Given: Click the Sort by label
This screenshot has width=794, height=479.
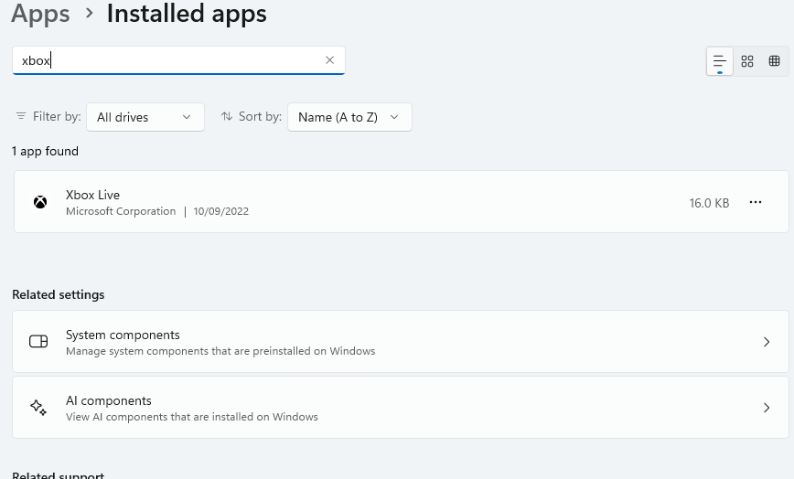Looking at the screenshot, I should [x=260, y=117].
